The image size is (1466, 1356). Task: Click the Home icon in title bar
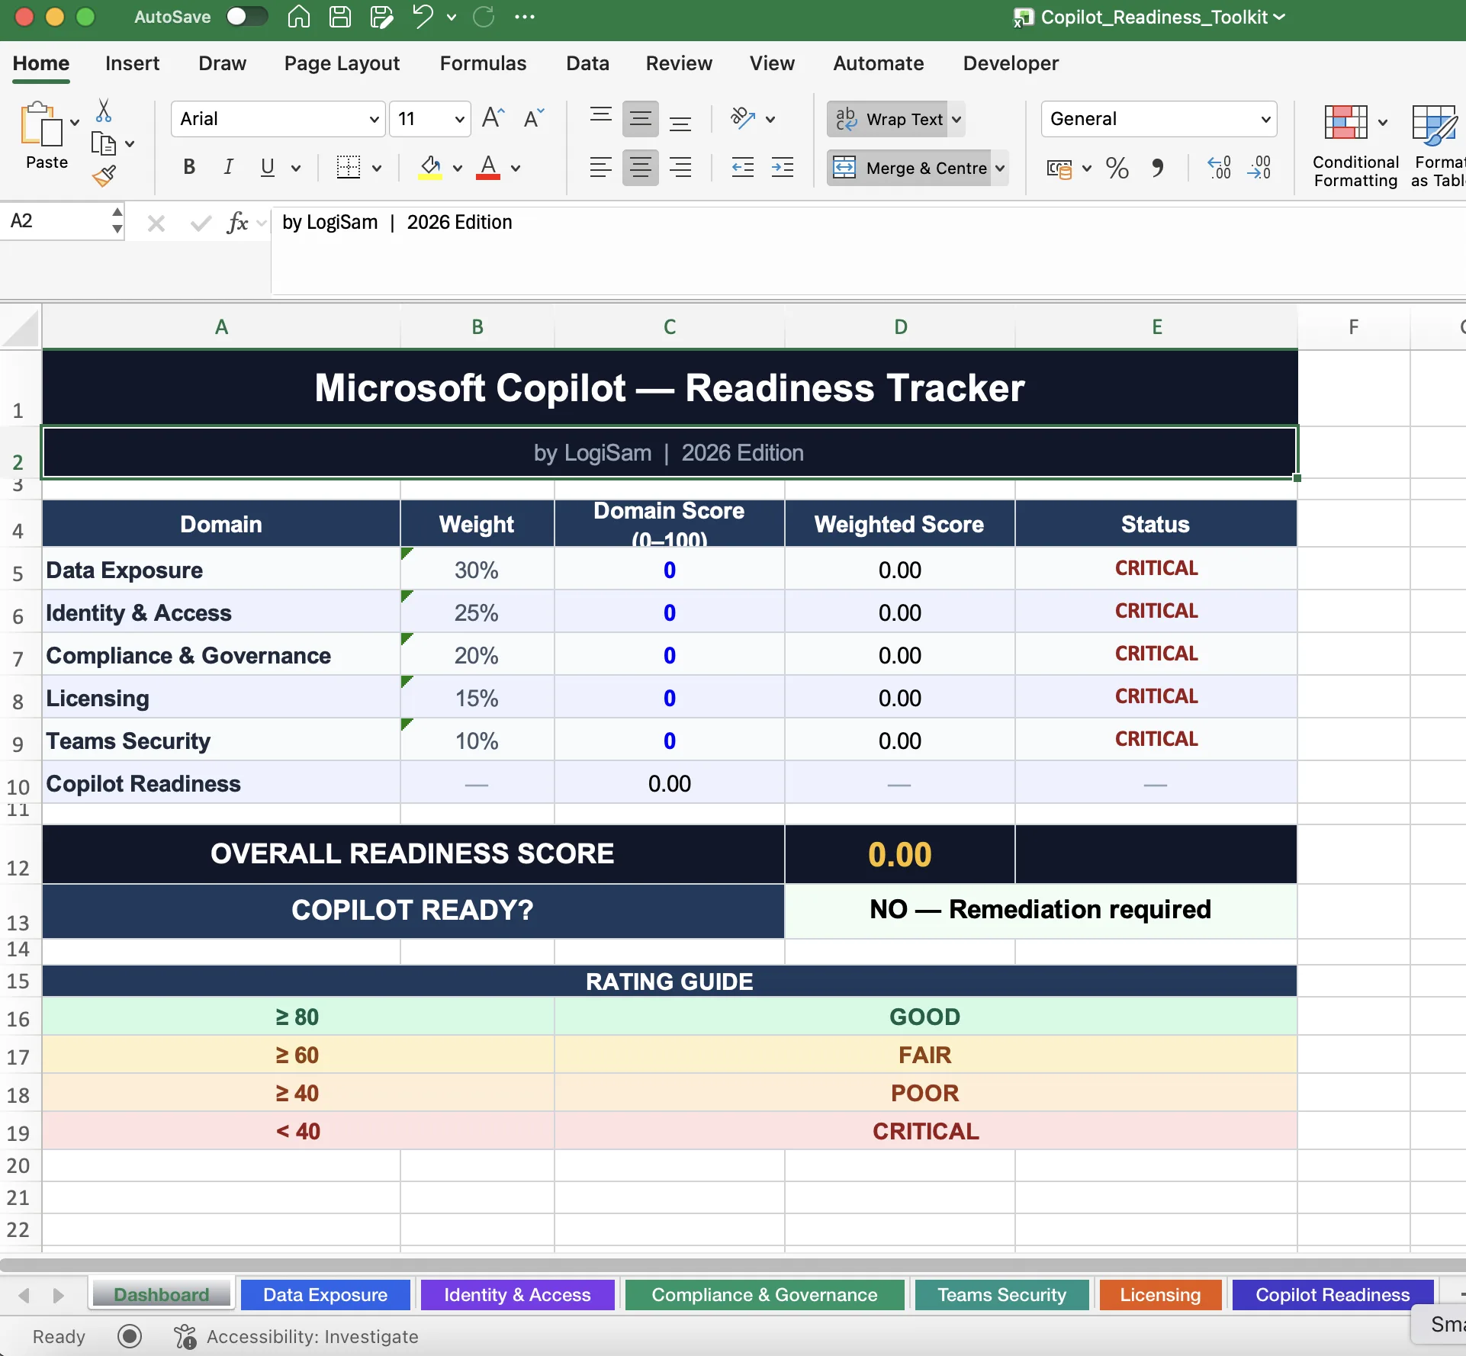(x=299, y=17)
